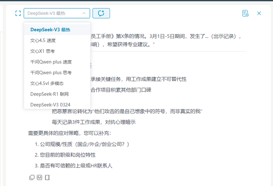Viewport: 273px width, 186px height.
Task: Select DeepSeek-V3 0324 model
Action: click(57, 105)
